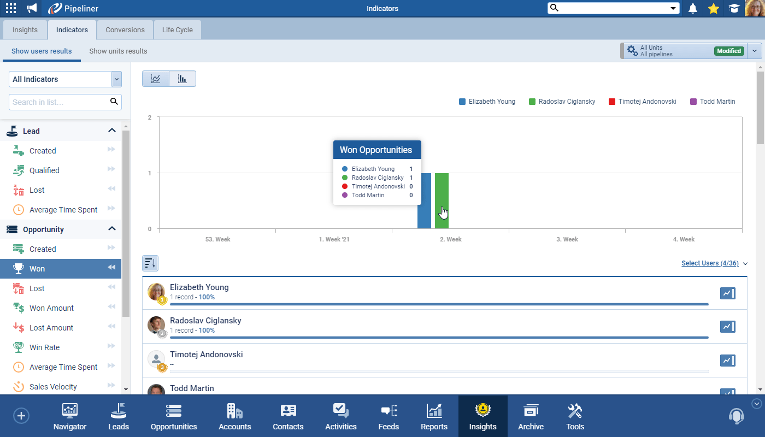Click the favorites star icon

coord(713,8)
